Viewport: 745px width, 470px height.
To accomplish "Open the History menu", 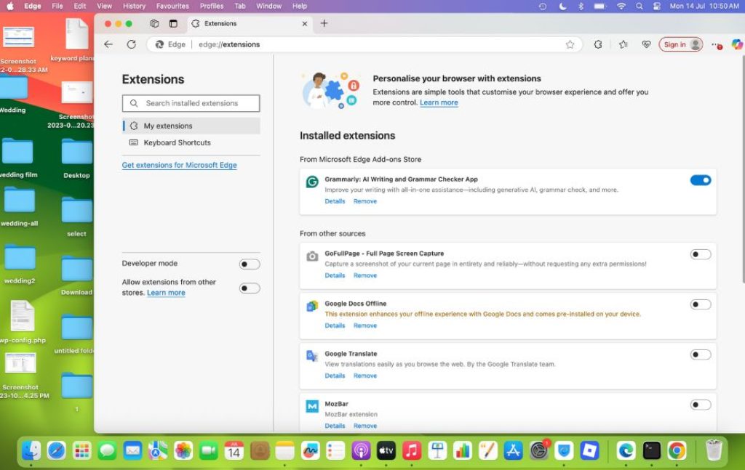I will (134, 6).
